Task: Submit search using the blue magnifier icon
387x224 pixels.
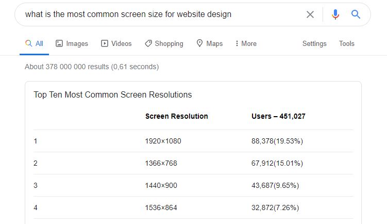Action: pyautogui.click(x=356, y=14)
